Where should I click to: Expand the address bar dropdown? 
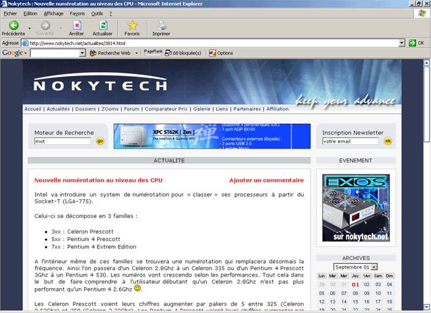coord(402,43)
